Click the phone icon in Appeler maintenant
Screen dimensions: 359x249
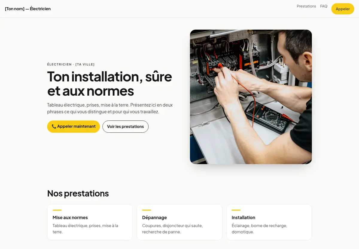click(x=54, y=126)
